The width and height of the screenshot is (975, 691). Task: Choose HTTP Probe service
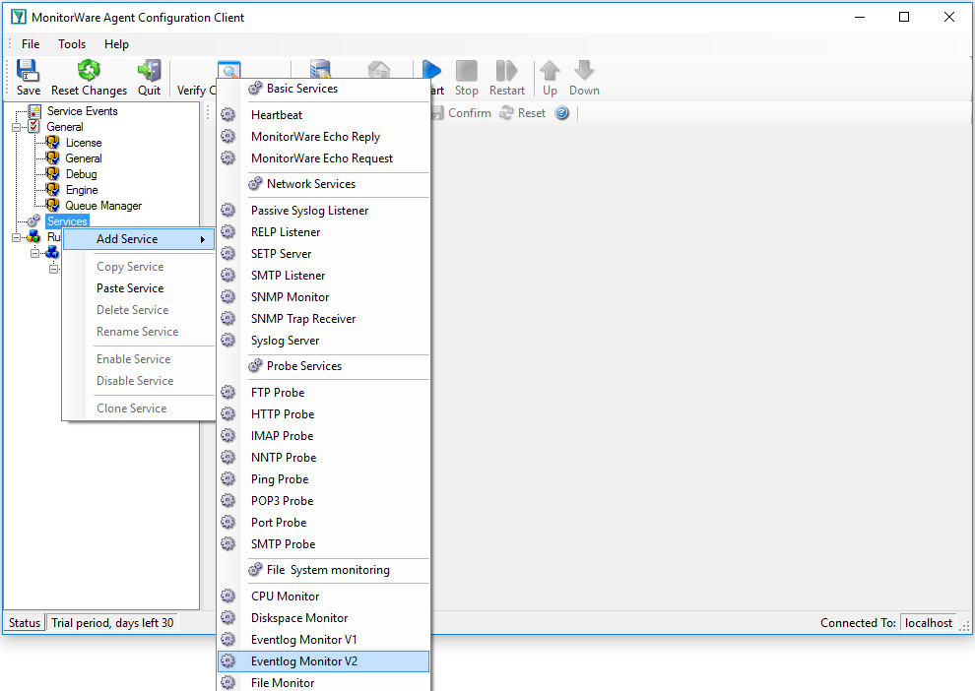coord(323,414)
